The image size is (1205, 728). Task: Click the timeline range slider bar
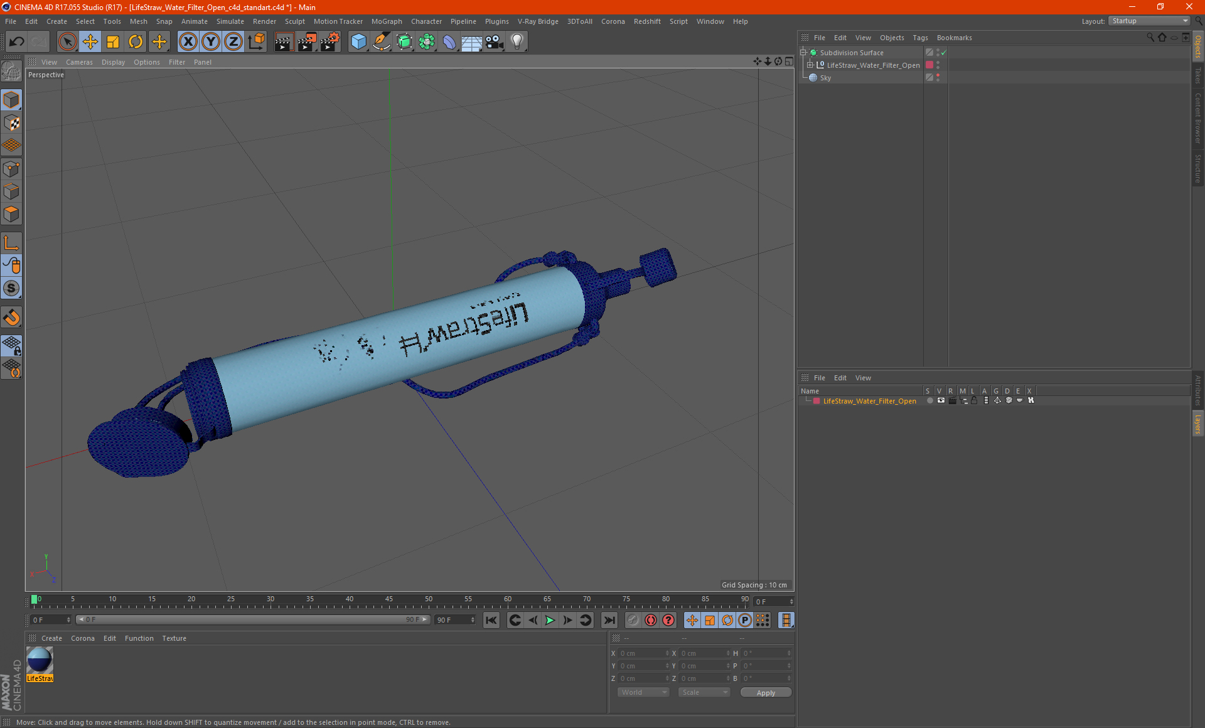[x=252, y=619]
